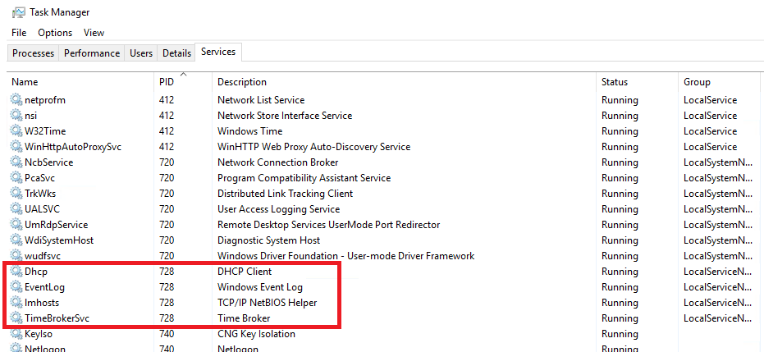Switch to the Processes tab
The height and width of the screenshot is (352, 764).
point(33,53)
